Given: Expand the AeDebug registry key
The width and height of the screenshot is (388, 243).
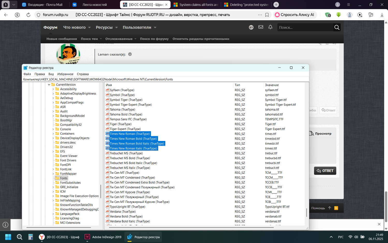Looking at the screenshot, I should click(53, 98).
